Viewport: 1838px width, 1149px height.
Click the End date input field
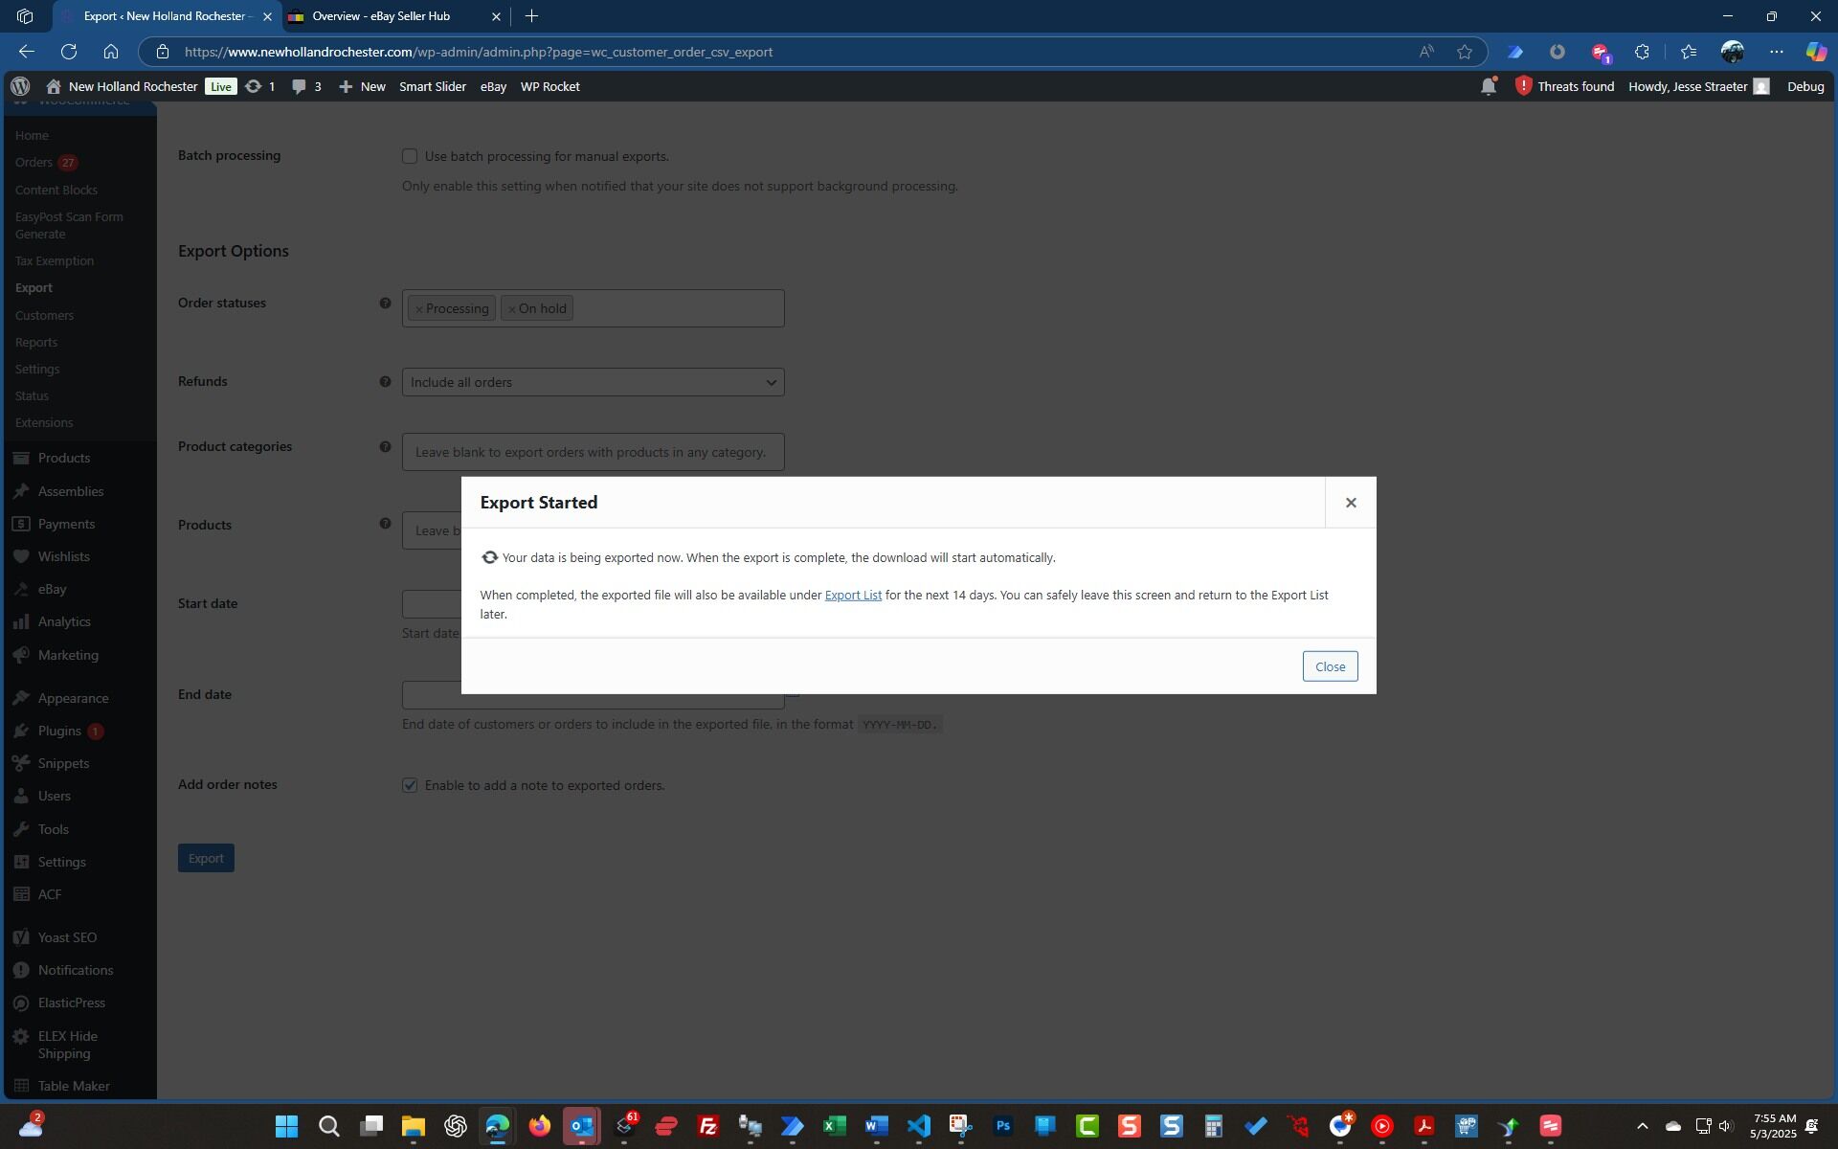pyautogui.click(x=593, y=700)
